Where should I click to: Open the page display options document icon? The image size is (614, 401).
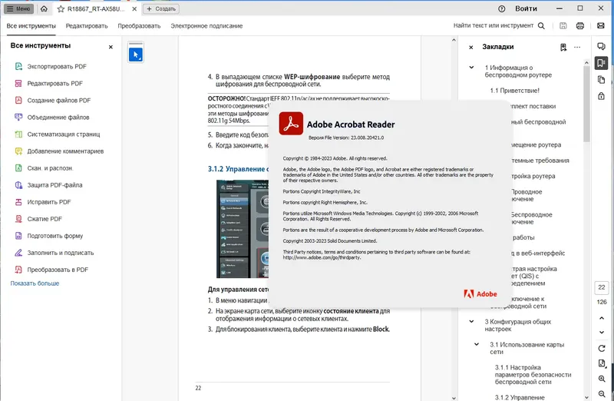[x=602, y=363]
